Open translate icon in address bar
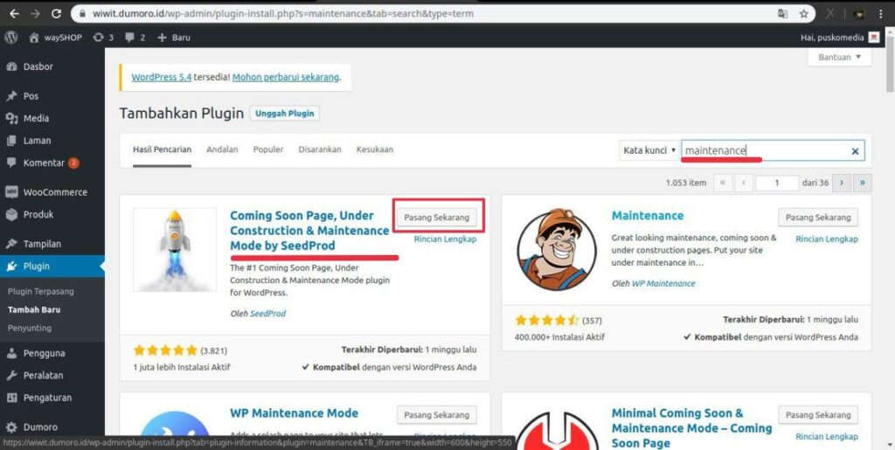This screenshot has width=895, height=450. (x=782, y=14)
